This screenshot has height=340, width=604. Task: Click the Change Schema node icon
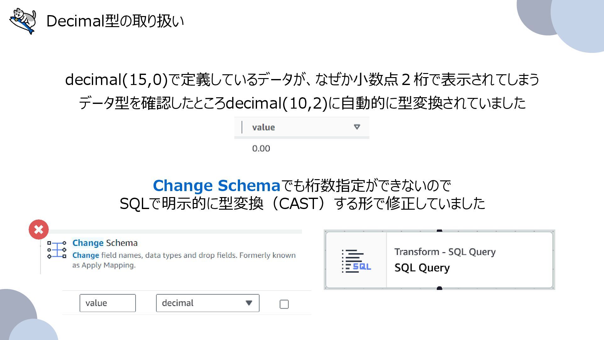57,250
